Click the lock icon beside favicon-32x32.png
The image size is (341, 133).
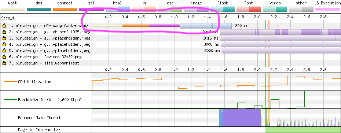[x=4, y=57]
